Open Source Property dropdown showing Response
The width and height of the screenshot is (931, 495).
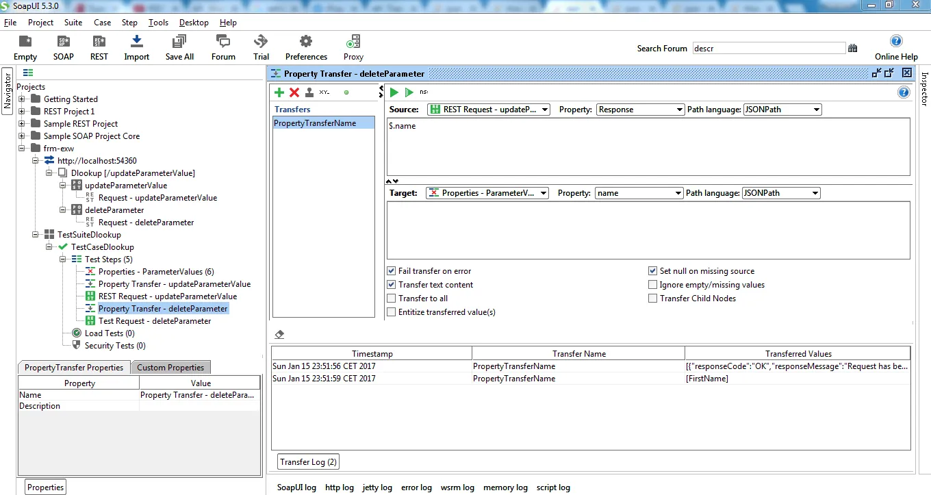641,110
